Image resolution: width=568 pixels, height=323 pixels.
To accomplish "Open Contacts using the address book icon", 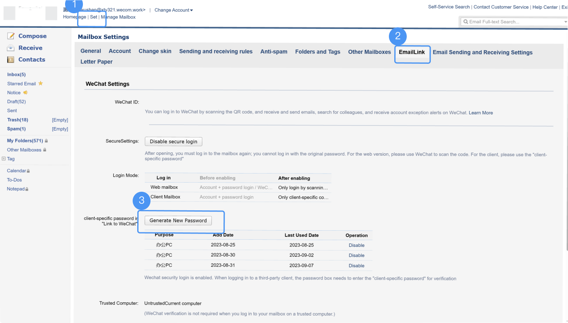I will (x=10, y=59).
